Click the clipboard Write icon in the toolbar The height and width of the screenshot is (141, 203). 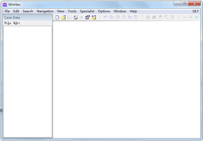tap(118, 17)
